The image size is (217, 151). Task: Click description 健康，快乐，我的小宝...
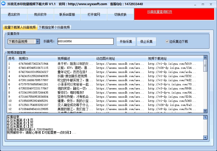click(x=75, y=101)
